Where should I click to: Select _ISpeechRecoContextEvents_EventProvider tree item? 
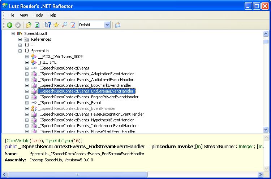coord(77,108)
